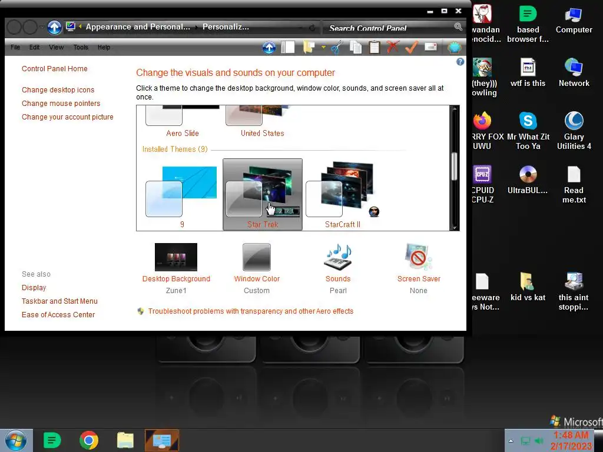603x452 pixels.
Task: Open the folder icon on the taskbar
Action: click(125, 440)
